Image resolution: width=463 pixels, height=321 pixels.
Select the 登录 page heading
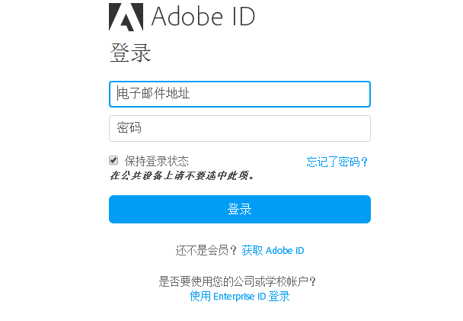130,53
